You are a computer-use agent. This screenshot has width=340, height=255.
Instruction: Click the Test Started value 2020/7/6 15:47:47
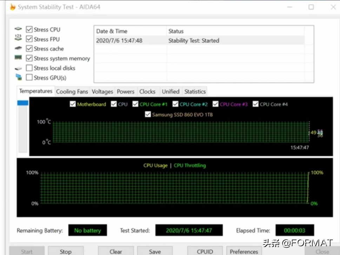coord(189,230)
